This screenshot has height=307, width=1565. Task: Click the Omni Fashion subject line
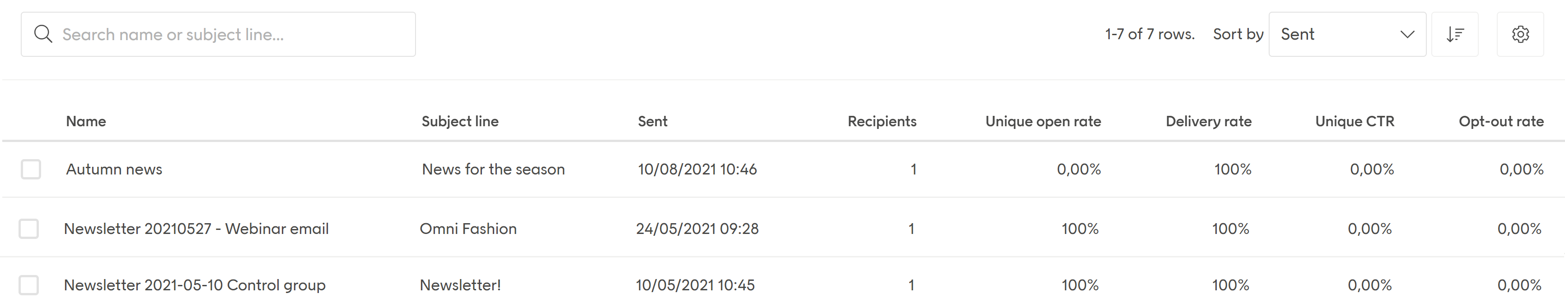pyautogui.click(x=469, y=228)
